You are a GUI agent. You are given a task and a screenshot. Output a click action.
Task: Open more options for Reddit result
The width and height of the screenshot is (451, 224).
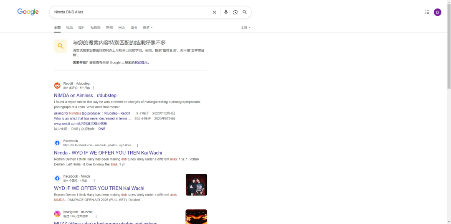93,88
